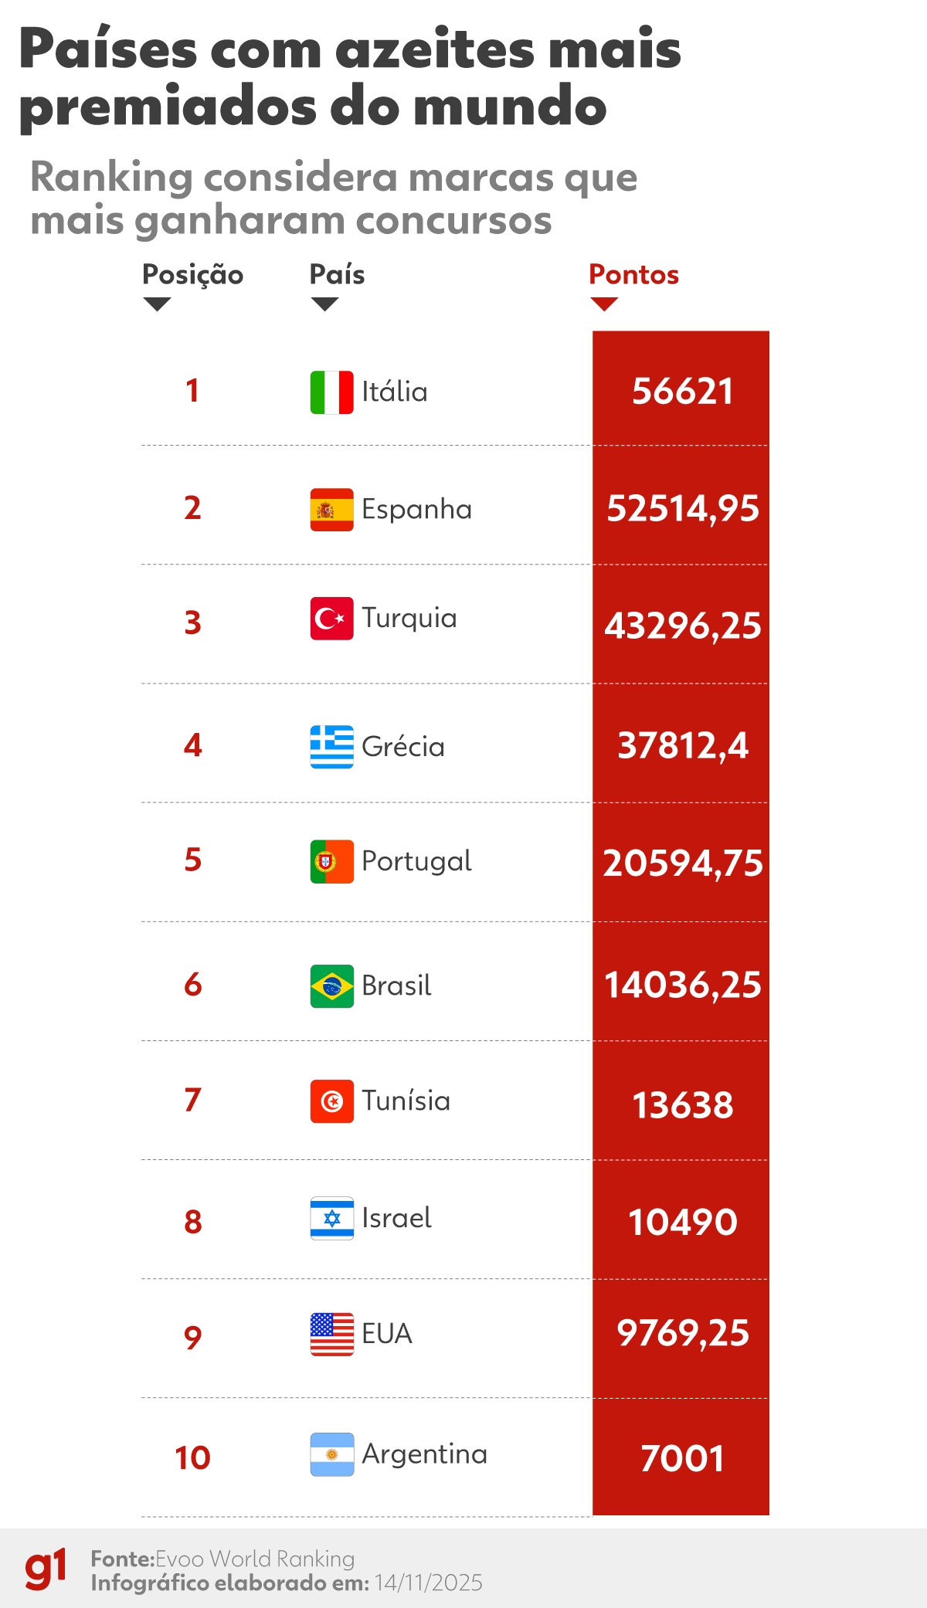Click the Argentina flag icon
Image resolution: width=927 pixels, height=1608 pixels.
pyautogui.click(x=331, y=1454)
